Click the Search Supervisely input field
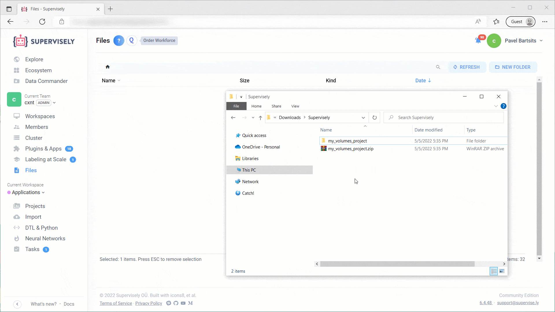 (445, 118)
